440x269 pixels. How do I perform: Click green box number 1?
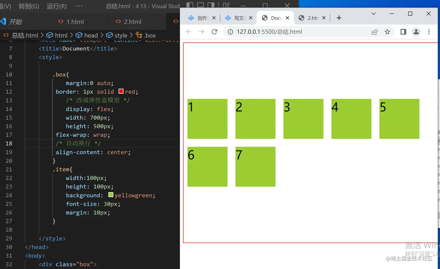pos(207,119)
